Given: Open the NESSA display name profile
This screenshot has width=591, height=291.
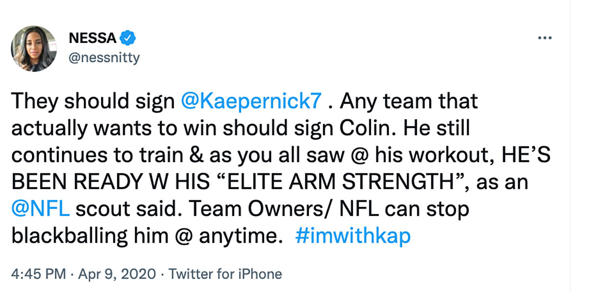Looking at the screenshot, I should (94, 37).
